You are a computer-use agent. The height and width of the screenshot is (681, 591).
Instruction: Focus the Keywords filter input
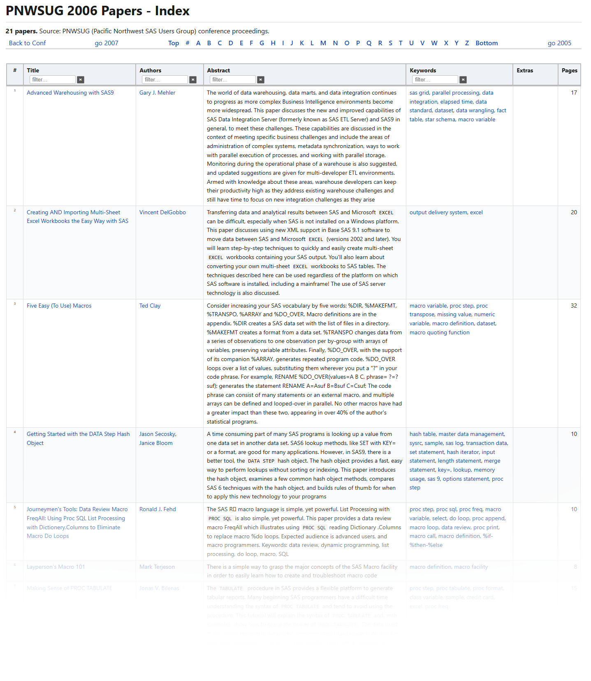click(x=435, y=80)
